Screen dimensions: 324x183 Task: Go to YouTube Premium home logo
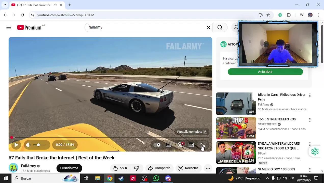(x=29, y=27)
